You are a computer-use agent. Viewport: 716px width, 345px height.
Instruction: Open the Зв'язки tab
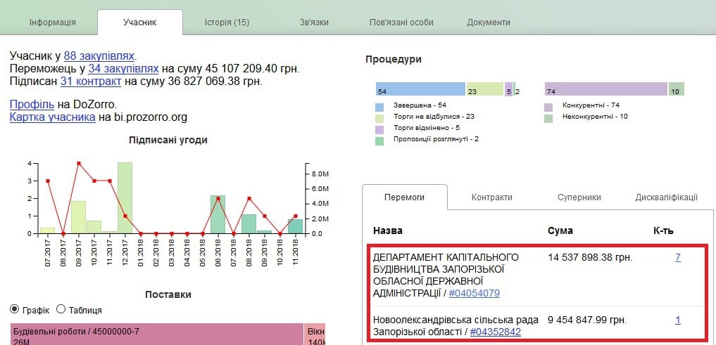[x=313, y=22]
